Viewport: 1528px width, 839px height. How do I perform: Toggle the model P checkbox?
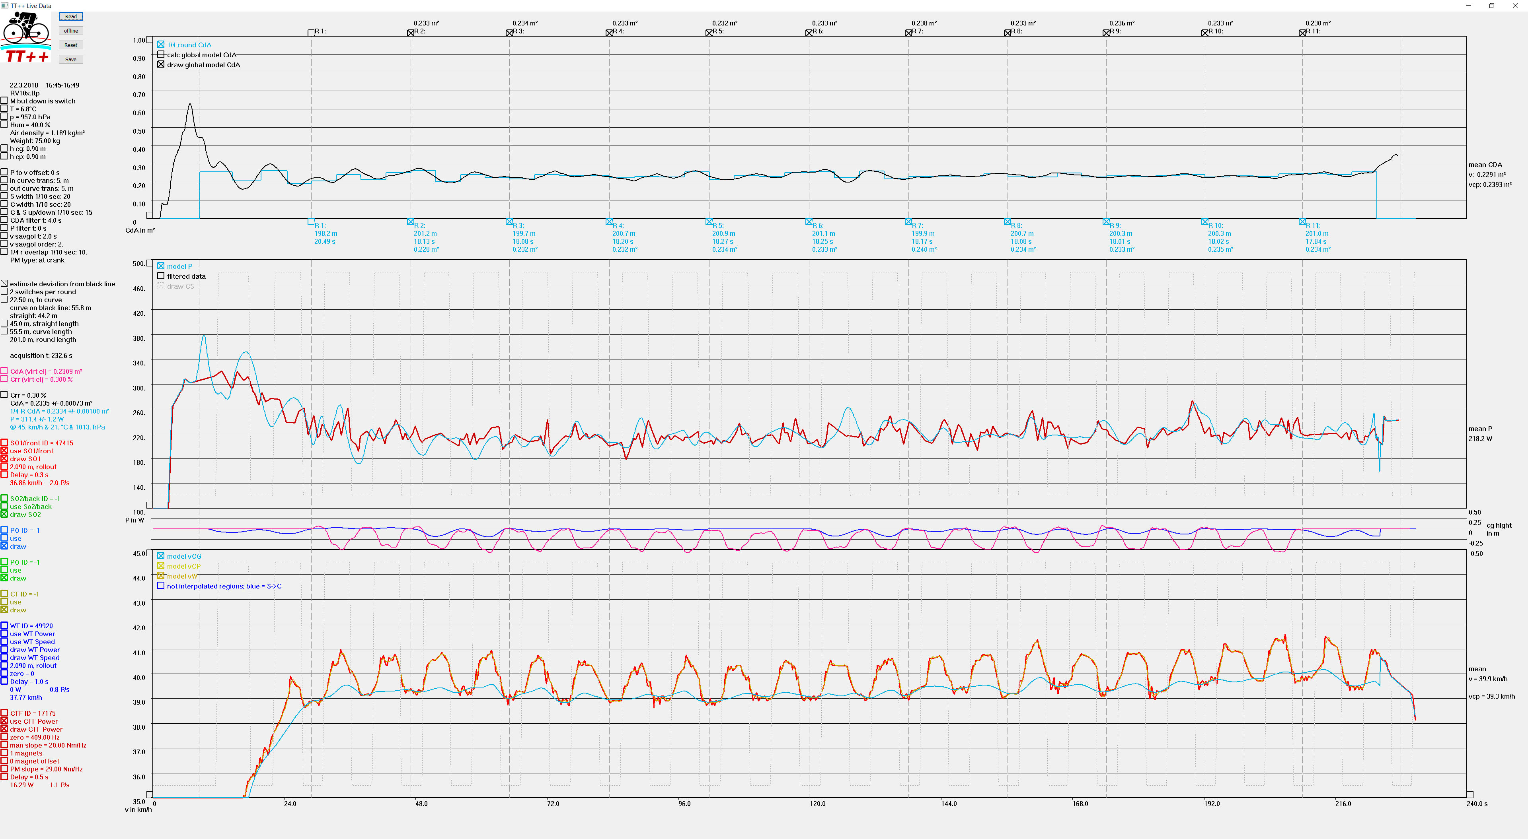point(161,266)
